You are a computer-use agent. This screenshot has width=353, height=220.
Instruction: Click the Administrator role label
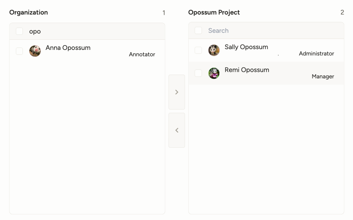316,54
